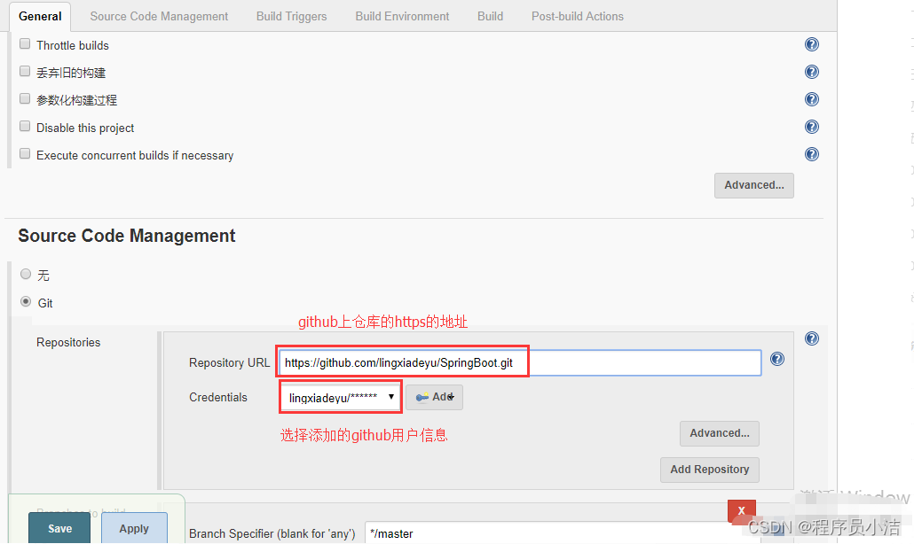This screenshot has height=544, width=914.
Task: Open help for Throttle builds
Action: (811, 44)
